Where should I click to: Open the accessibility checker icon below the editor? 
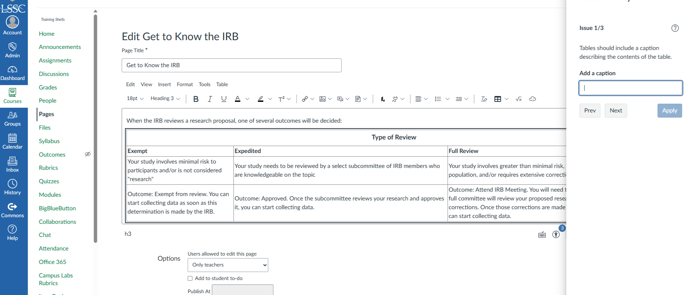[x=556, y=234]
